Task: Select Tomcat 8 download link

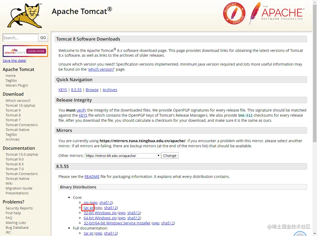Action: 13,115
